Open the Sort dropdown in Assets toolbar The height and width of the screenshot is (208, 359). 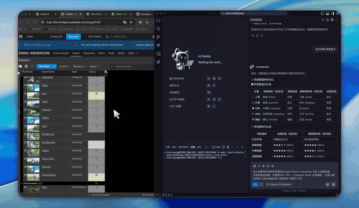click(x=64, y=67)
